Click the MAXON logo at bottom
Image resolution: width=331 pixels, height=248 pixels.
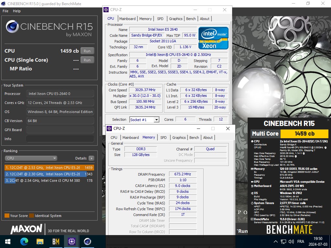27,229
